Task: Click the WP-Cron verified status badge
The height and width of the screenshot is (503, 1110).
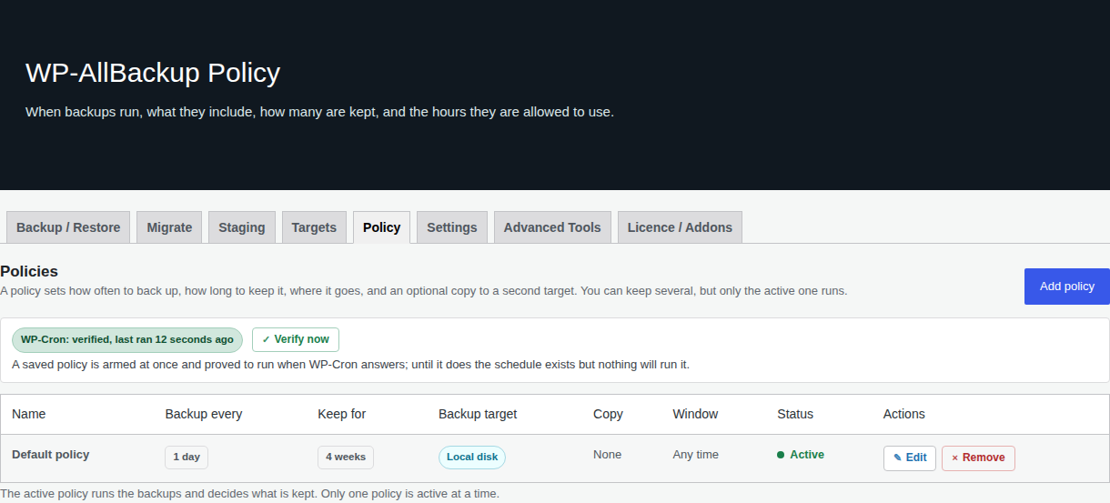Action: click(x=127, y=339)
